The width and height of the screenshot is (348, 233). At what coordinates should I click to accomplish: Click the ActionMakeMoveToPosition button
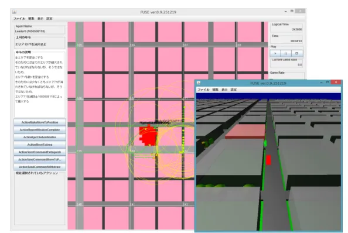40,122
